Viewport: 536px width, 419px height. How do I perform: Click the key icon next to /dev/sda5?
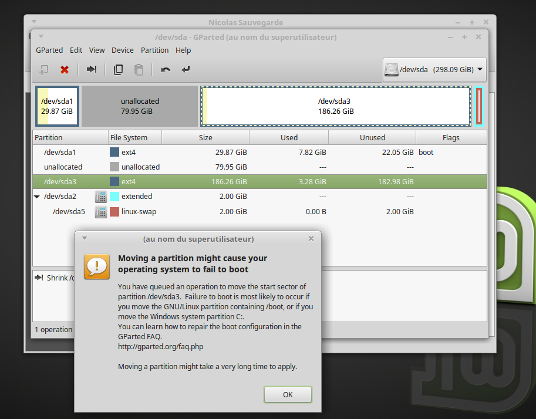click(x=101, y=212)
